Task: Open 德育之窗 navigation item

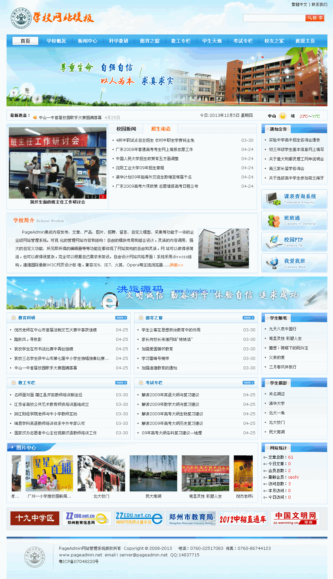Action: (150, 41)
